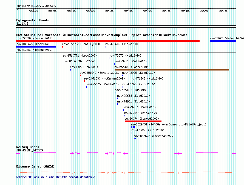Click the esv2072312 (Bentley2008) label
244x185 pixels.
pos(82,44)
